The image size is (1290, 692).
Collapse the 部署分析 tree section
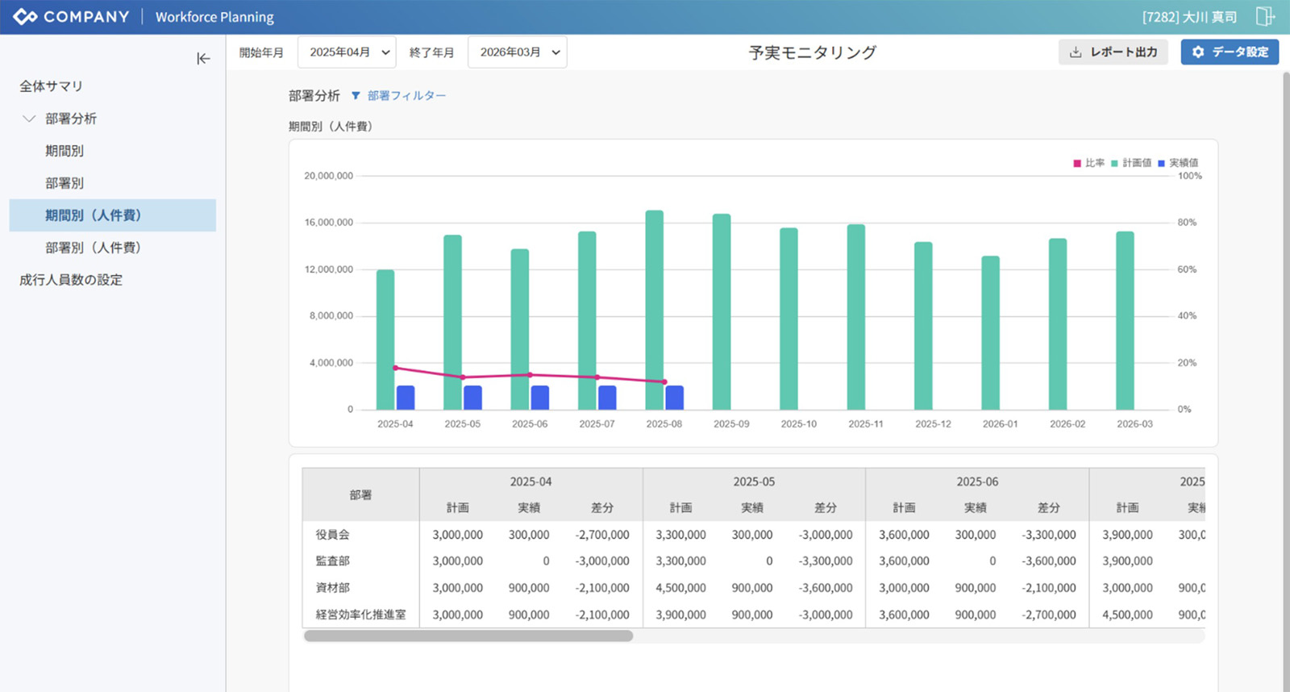click(x=29, y=119)
